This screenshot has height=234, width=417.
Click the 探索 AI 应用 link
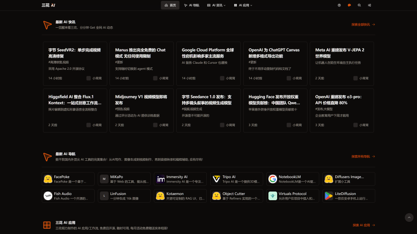tap(364, 225)
